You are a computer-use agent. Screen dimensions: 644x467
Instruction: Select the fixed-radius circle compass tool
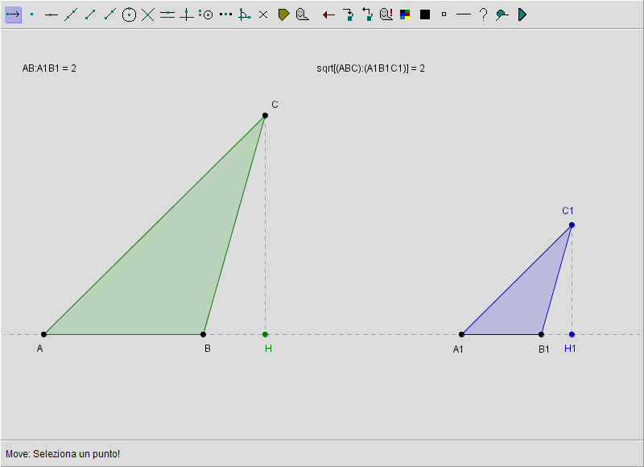[x=206, y=14]
